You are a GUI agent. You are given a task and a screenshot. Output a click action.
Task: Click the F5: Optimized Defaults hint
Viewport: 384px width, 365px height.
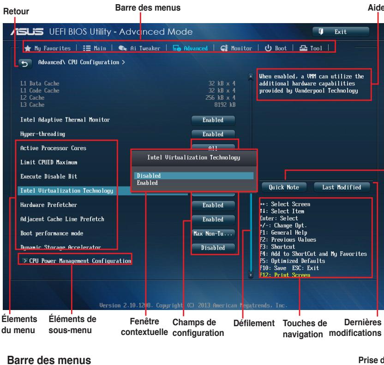tap(292, 261)
